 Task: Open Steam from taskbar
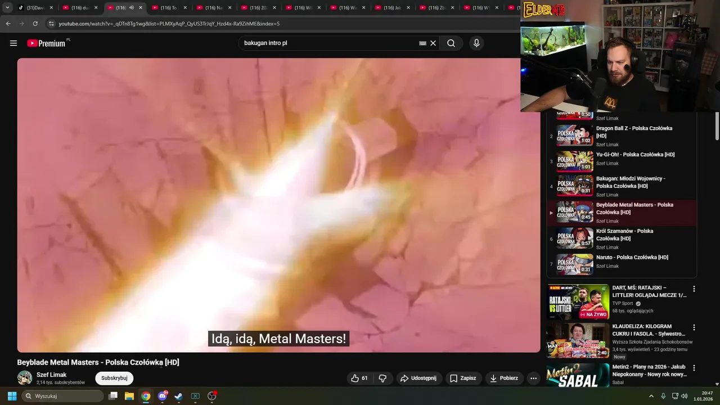point(178,396)
